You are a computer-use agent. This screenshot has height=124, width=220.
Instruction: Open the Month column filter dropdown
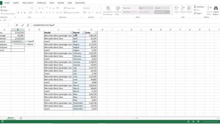pyautogui.click(x=83, y=33)
